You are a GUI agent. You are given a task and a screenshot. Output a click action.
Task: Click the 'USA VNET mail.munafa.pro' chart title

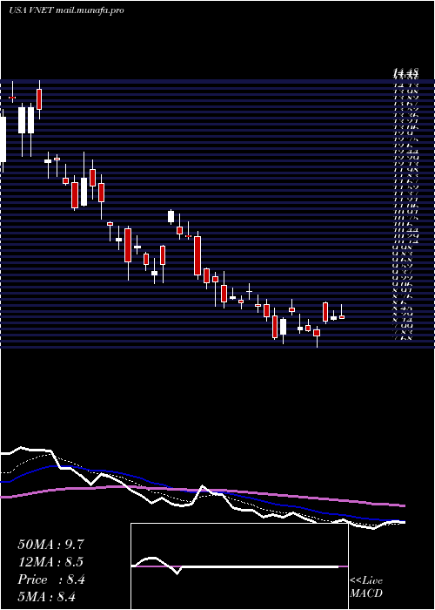coord(66,10)
